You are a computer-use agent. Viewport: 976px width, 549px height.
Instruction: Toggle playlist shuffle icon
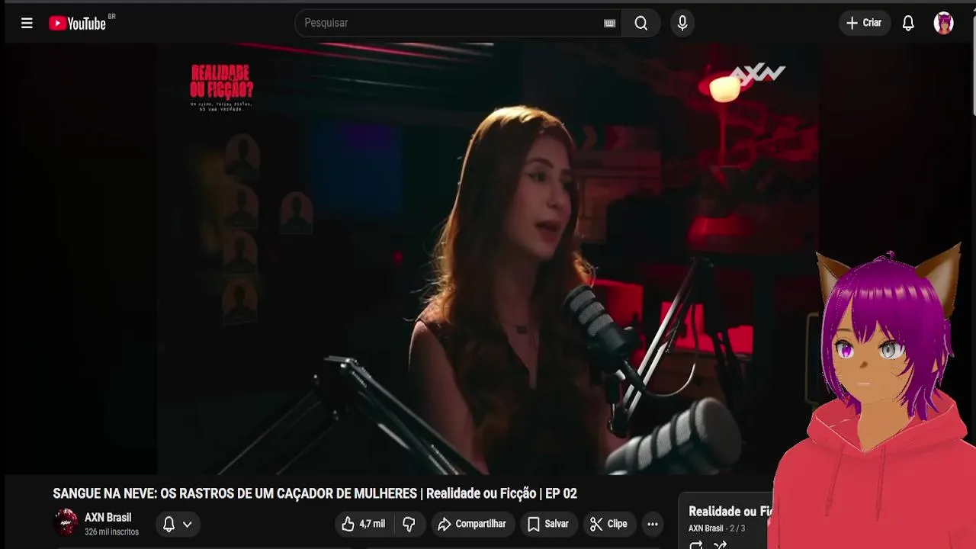click(720, 545)
